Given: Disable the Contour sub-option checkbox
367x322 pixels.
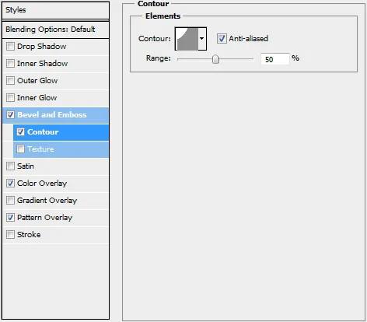Looking at the screenshot, I should coord(20,132).
